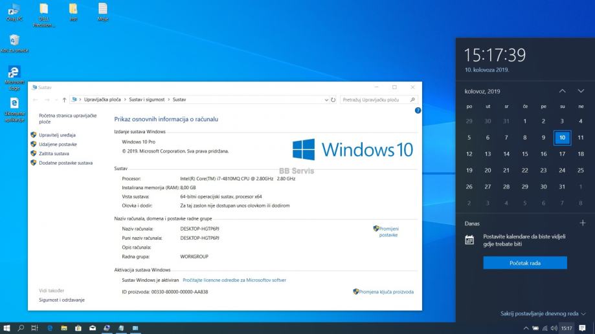Open Task View in the taskbar

[x=35, y=328]
